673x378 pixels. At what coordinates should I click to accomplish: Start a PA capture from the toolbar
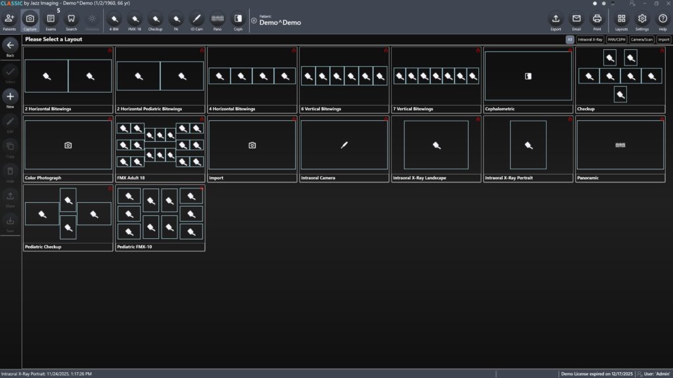click(x=176, y=22)
